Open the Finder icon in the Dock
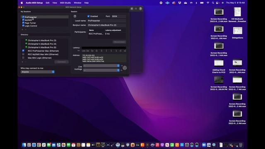 [x=24, y=145]
